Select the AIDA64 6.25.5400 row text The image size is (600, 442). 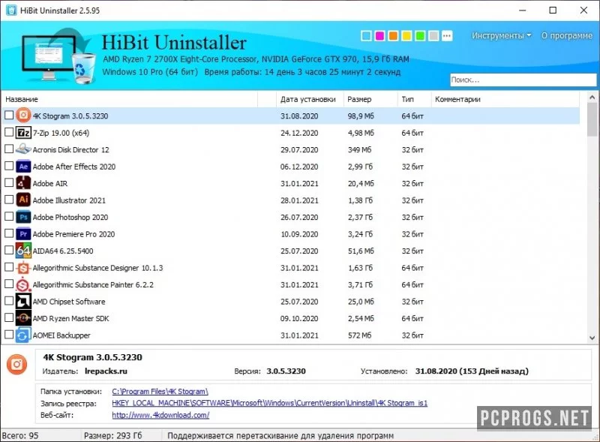[63, 251]
